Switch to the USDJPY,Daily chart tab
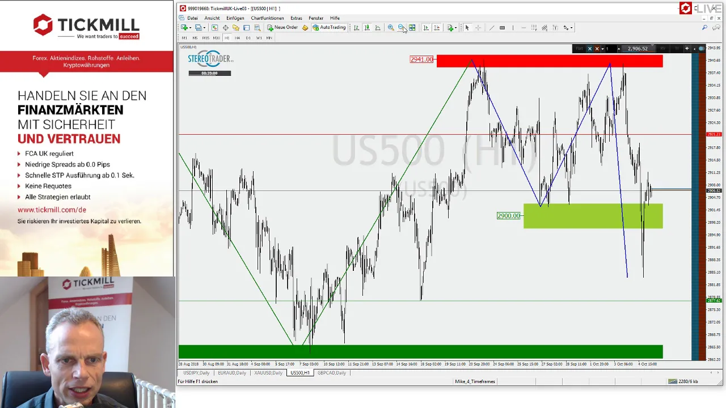 (196, 373)
